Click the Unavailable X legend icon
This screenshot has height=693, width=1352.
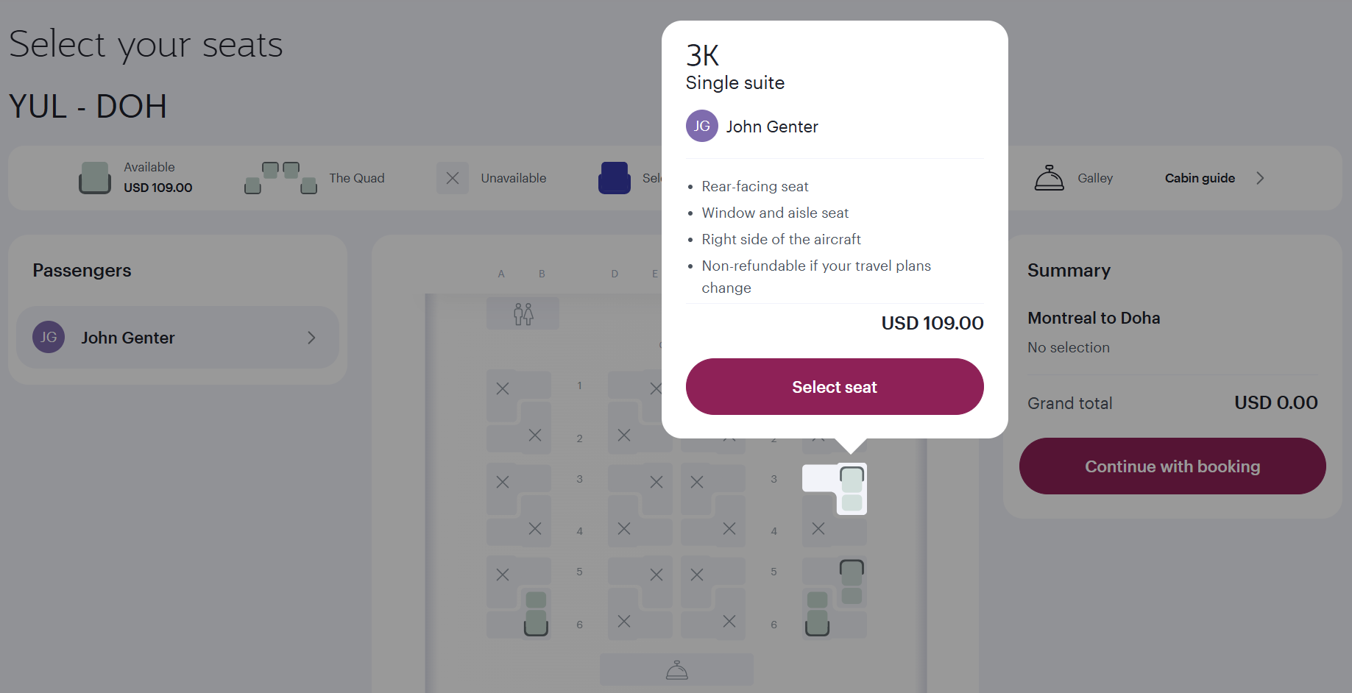(453, 177)
